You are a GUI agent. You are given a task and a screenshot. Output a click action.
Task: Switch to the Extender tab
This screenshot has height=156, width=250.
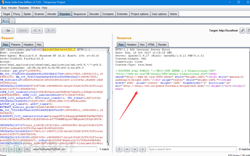pos(122,14)
